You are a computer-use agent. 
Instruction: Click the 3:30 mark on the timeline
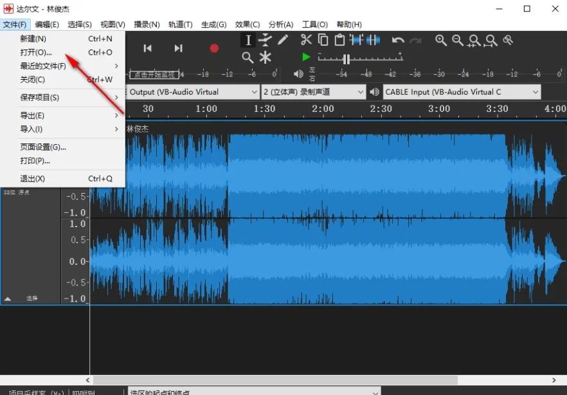click(497, 109)
